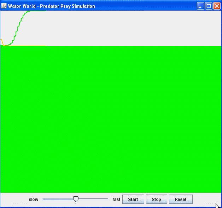
Task: Click empty control panel left of slow label
Action: (x=14, y=200)
